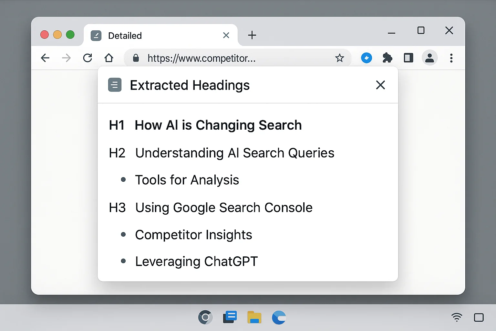496x331 pixels.
Task: Open the file manager from the taskbar
Action: (254, 317)
